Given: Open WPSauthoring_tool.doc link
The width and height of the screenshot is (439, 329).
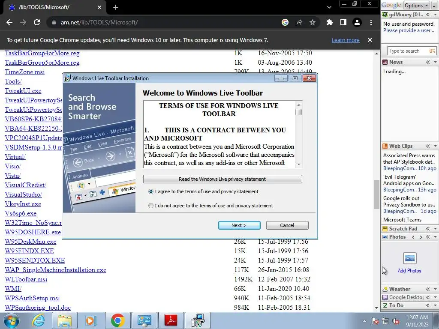Looking at the screenshot, I should pyautogui.click(x=38, y=308).
